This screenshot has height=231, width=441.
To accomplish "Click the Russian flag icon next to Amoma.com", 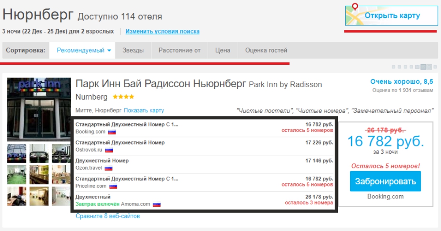I will click(x=157, y=205).
